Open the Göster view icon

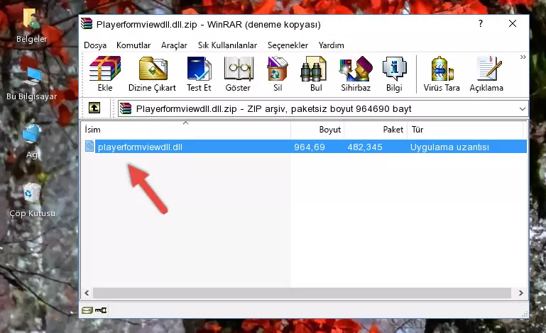point(238,74)
